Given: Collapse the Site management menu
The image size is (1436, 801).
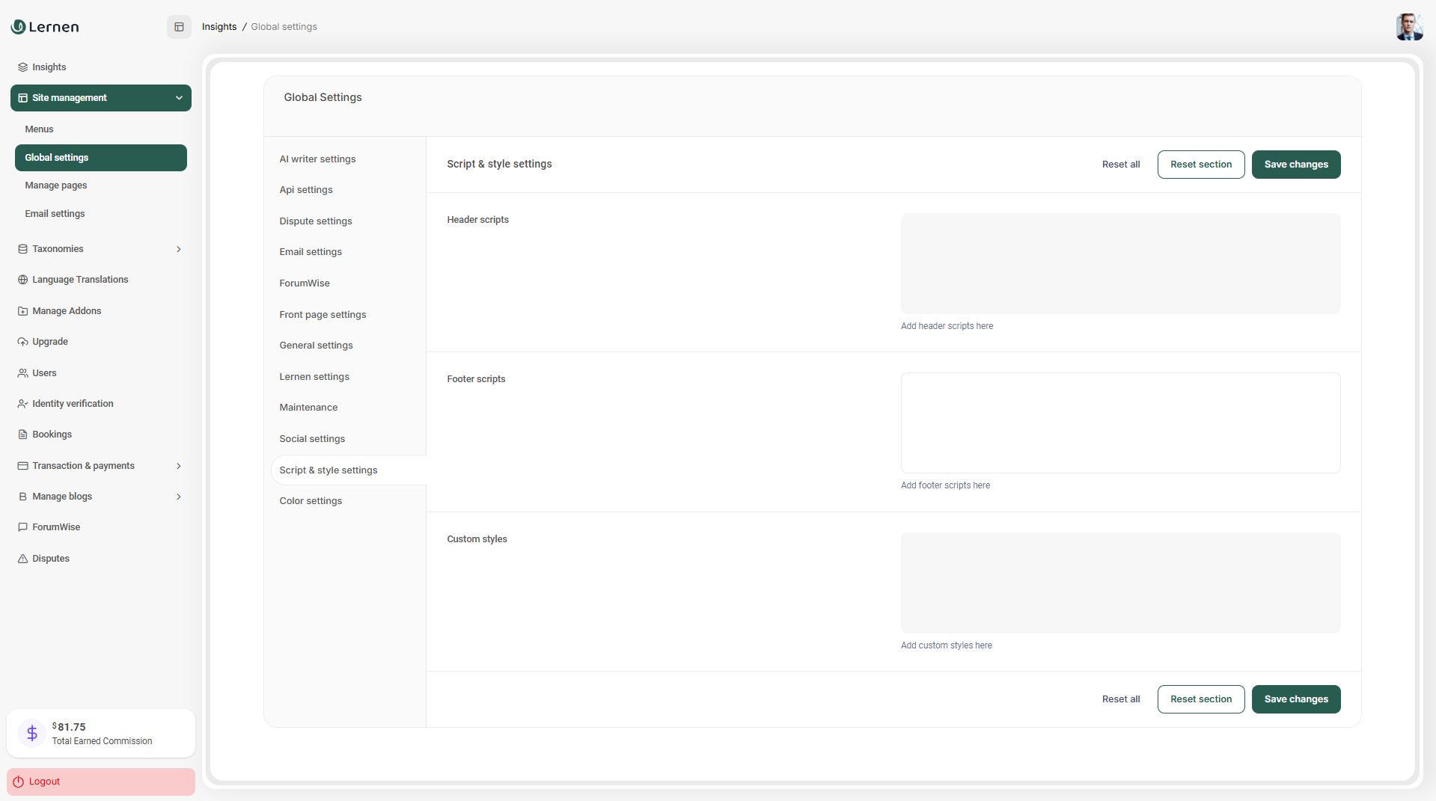Looking at the screenshot, I should [179, 98].
